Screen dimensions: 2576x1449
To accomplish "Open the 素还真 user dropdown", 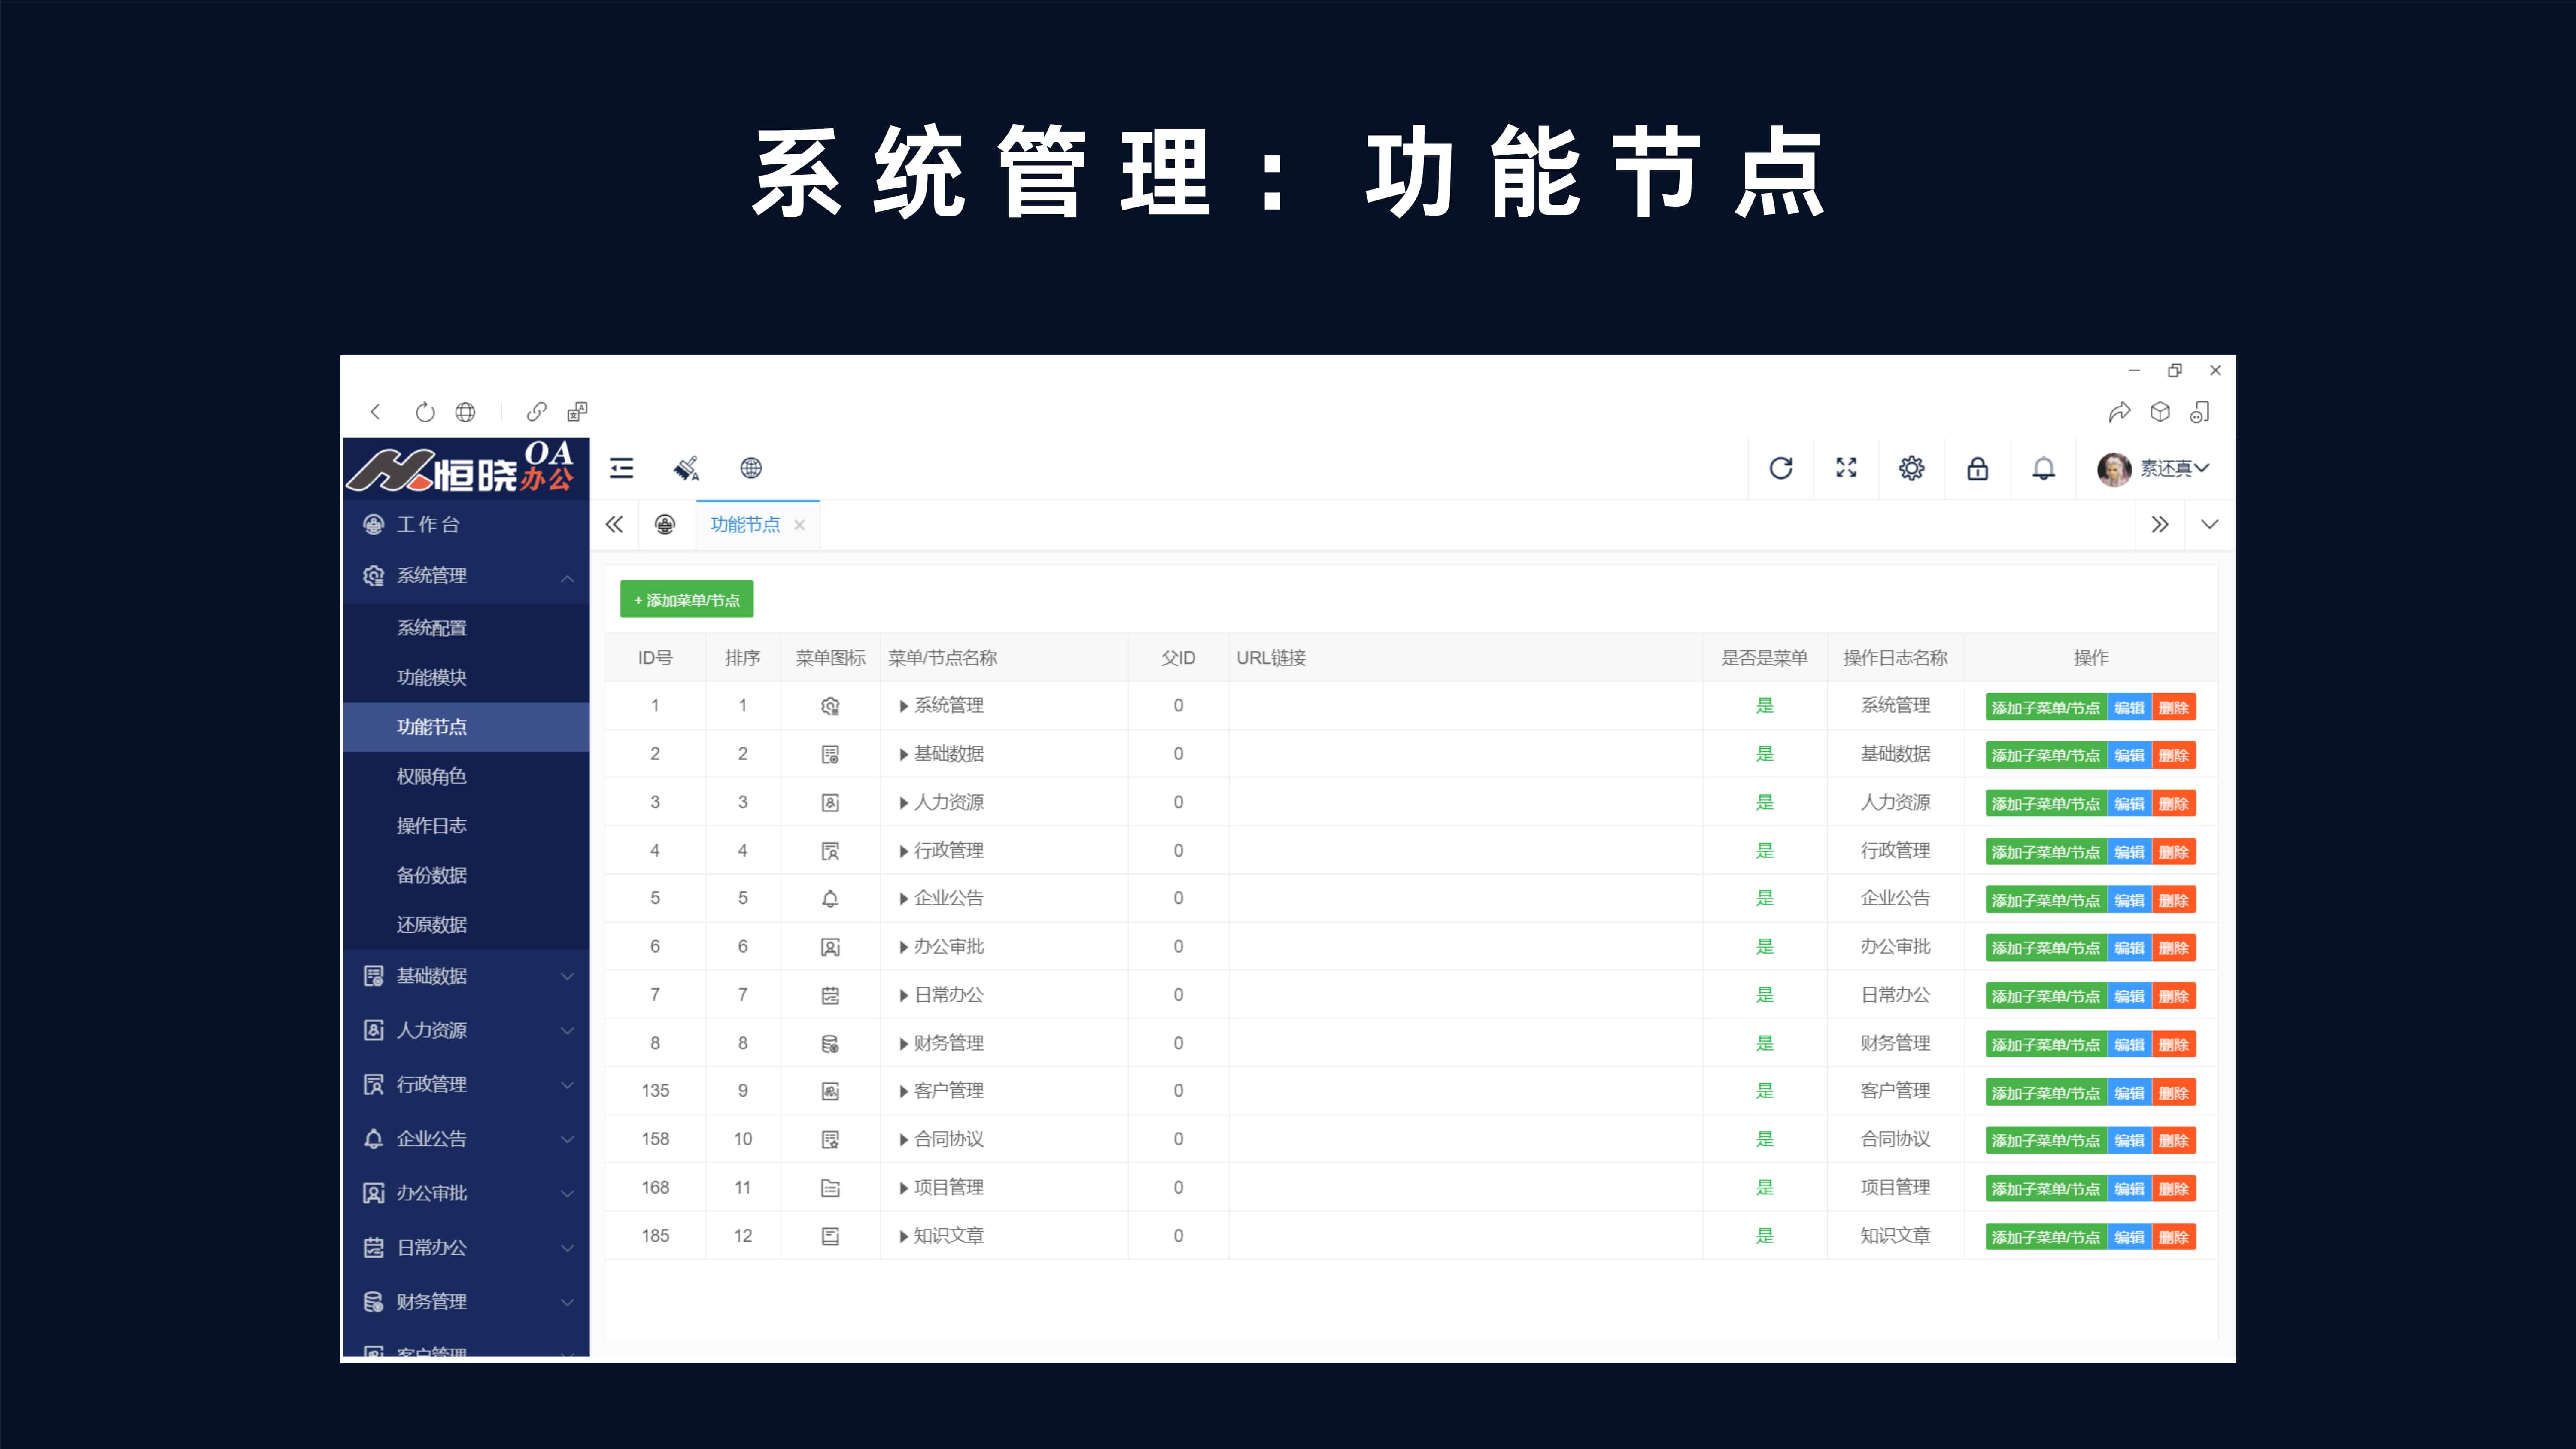I will [2174, 468].
